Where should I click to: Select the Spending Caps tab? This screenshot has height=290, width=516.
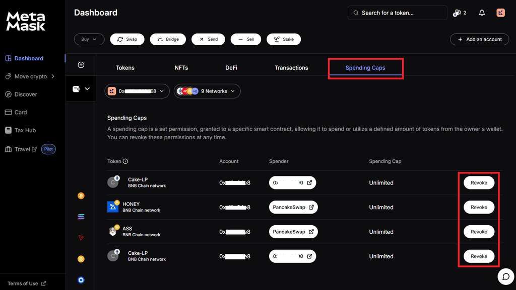365,68
